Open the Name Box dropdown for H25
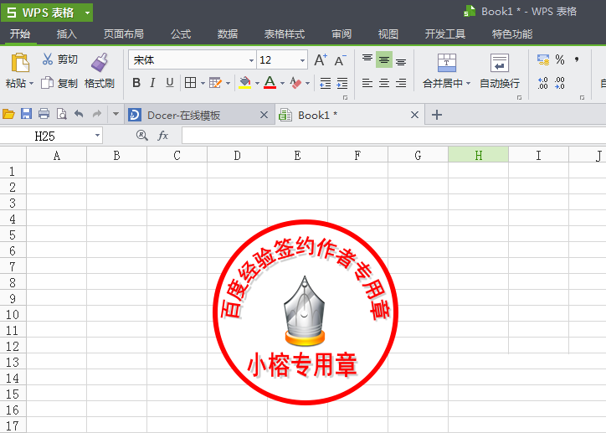 tap(97, 136)
